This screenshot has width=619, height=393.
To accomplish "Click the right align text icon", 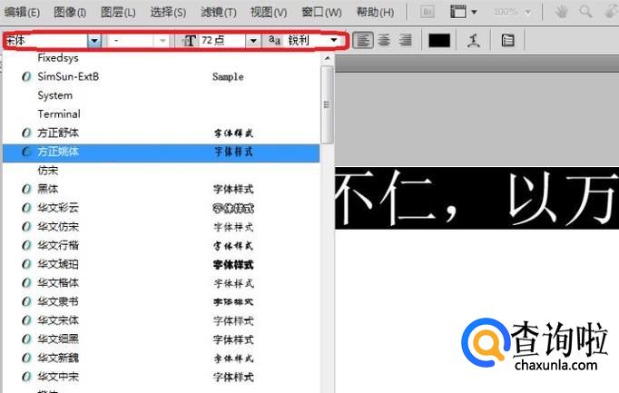I will click(405, 41).
